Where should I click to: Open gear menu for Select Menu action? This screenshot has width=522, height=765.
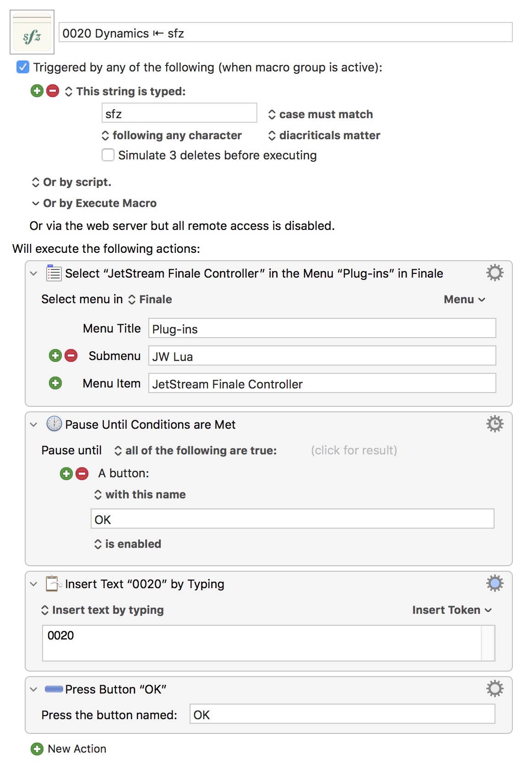coord(495,273)
